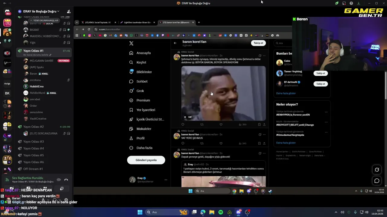Open Bildirimler in the X sidebar
The height and width of the screenshot is (217, 387).
141,72
